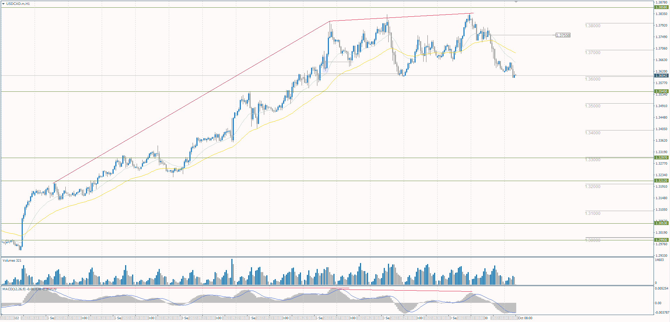Click the gray 1.31000 round-level text
Image resolution: width=670 pixels, height=322 pixels.
click(x=593, y=214)
